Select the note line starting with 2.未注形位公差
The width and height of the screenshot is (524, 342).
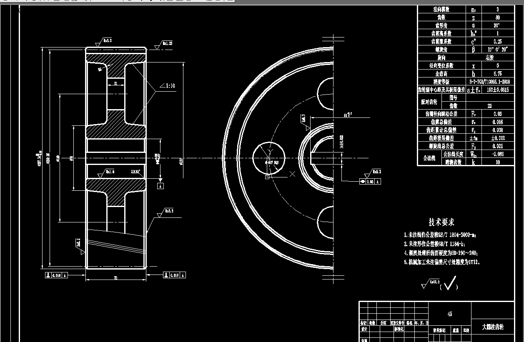[x=434, y=244]
